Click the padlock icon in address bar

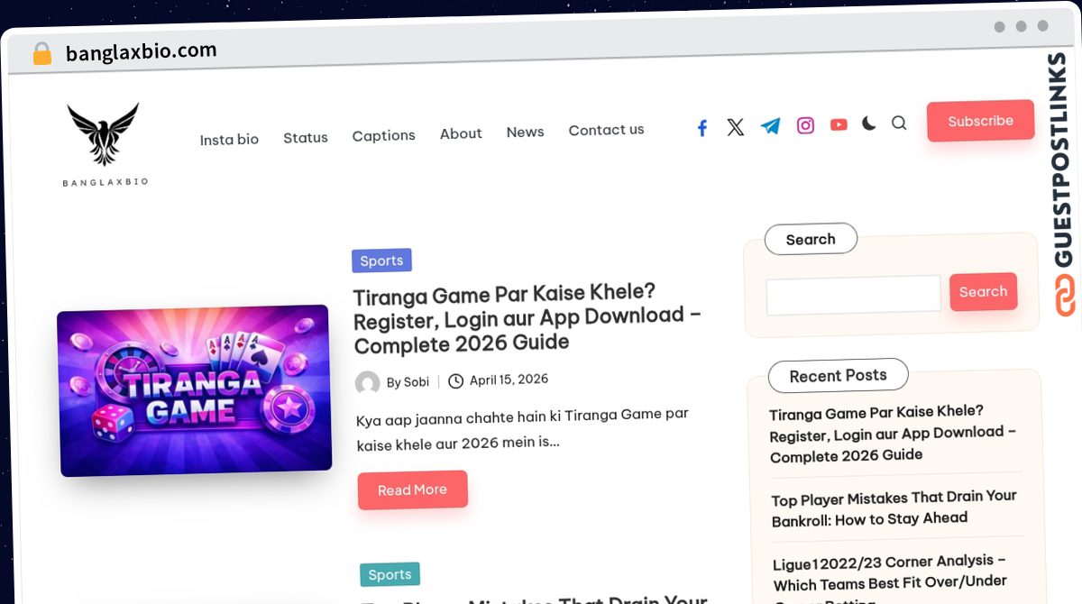41,54
